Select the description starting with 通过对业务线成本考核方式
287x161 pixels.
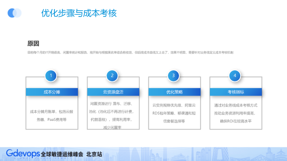pyautogui.click(x=236, y=113)
